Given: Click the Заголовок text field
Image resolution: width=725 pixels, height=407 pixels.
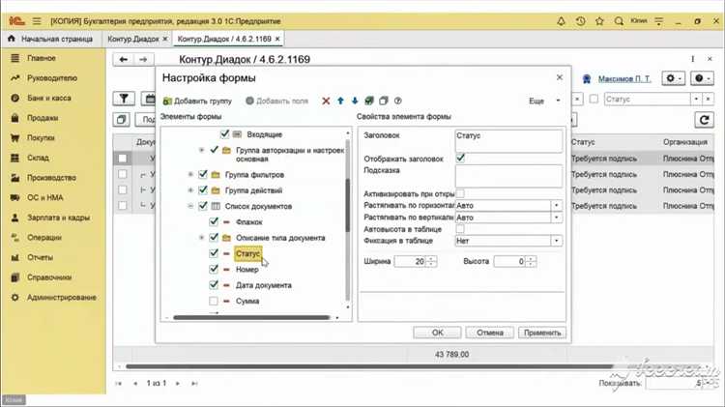Looking at the screenshot, I should [508, 140].
